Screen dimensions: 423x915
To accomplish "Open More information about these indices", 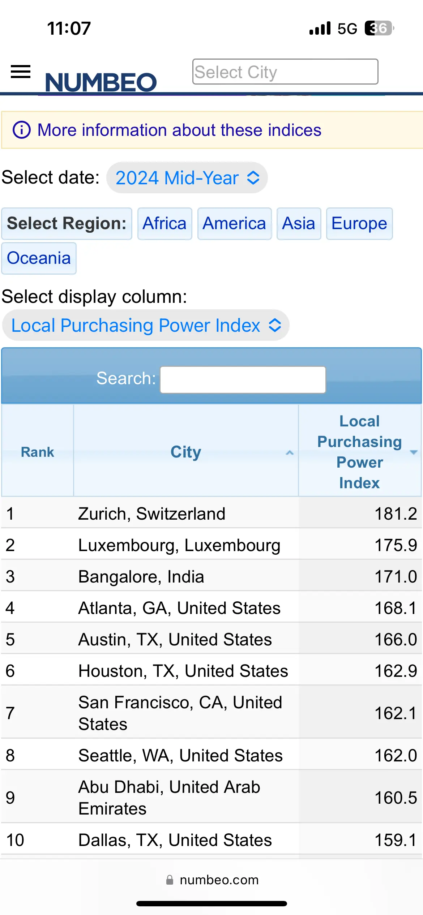I will (179, 130).
